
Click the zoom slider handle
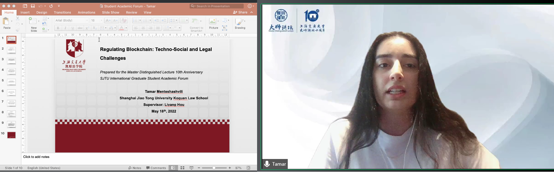(x=214, y=168)
